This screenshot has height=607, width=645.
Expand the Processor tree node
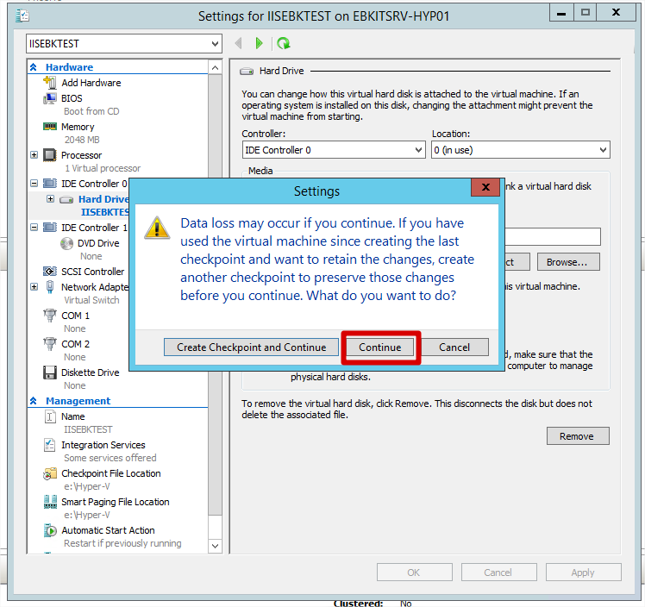34,155
